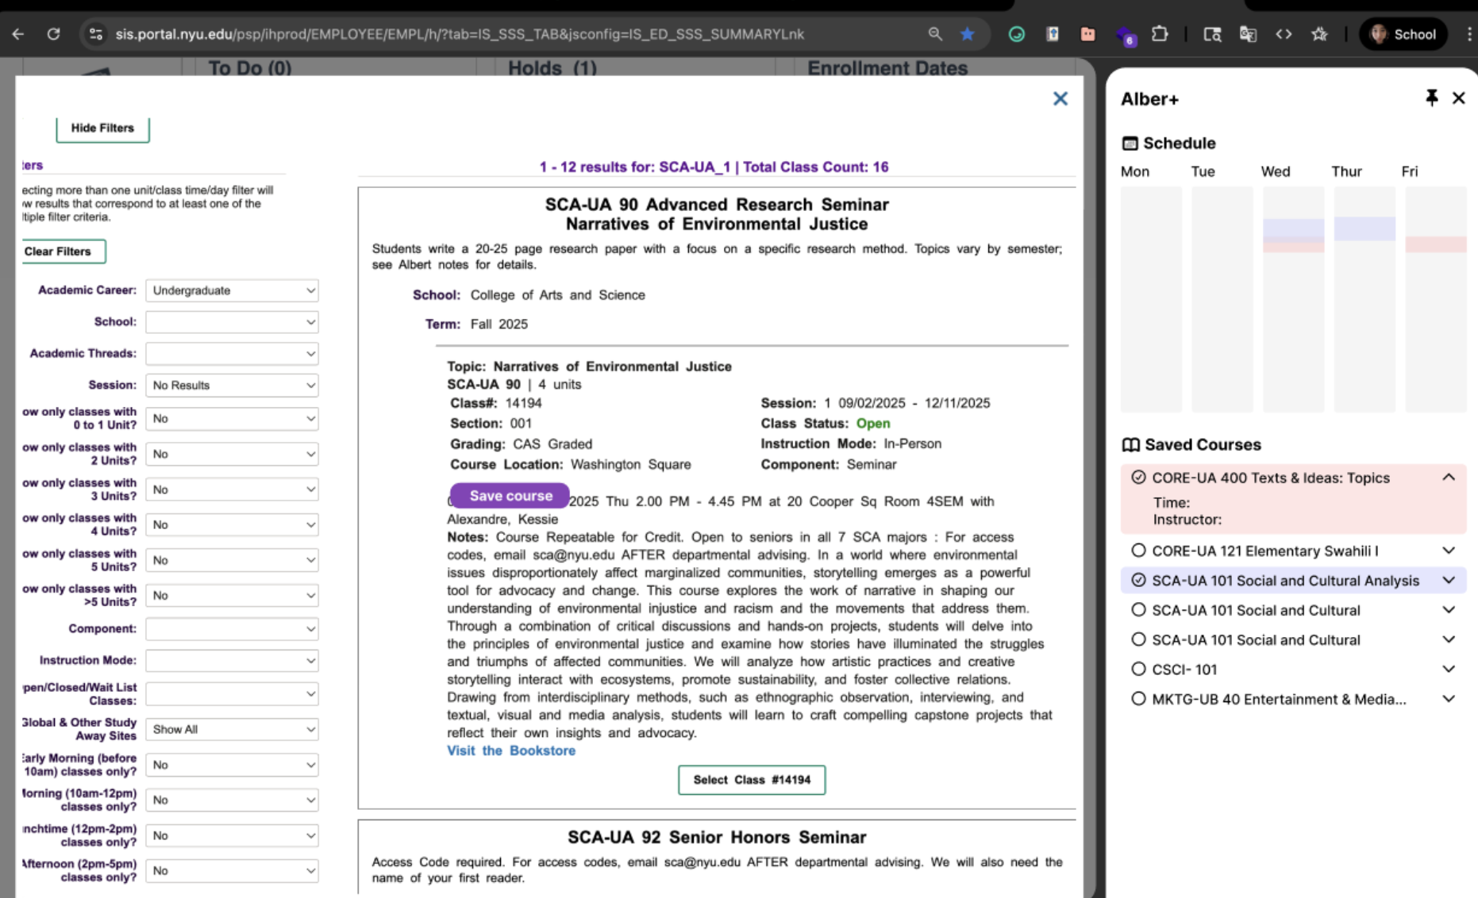Click the purple Save course button
1478x898 pixels.
pos(510,496)
